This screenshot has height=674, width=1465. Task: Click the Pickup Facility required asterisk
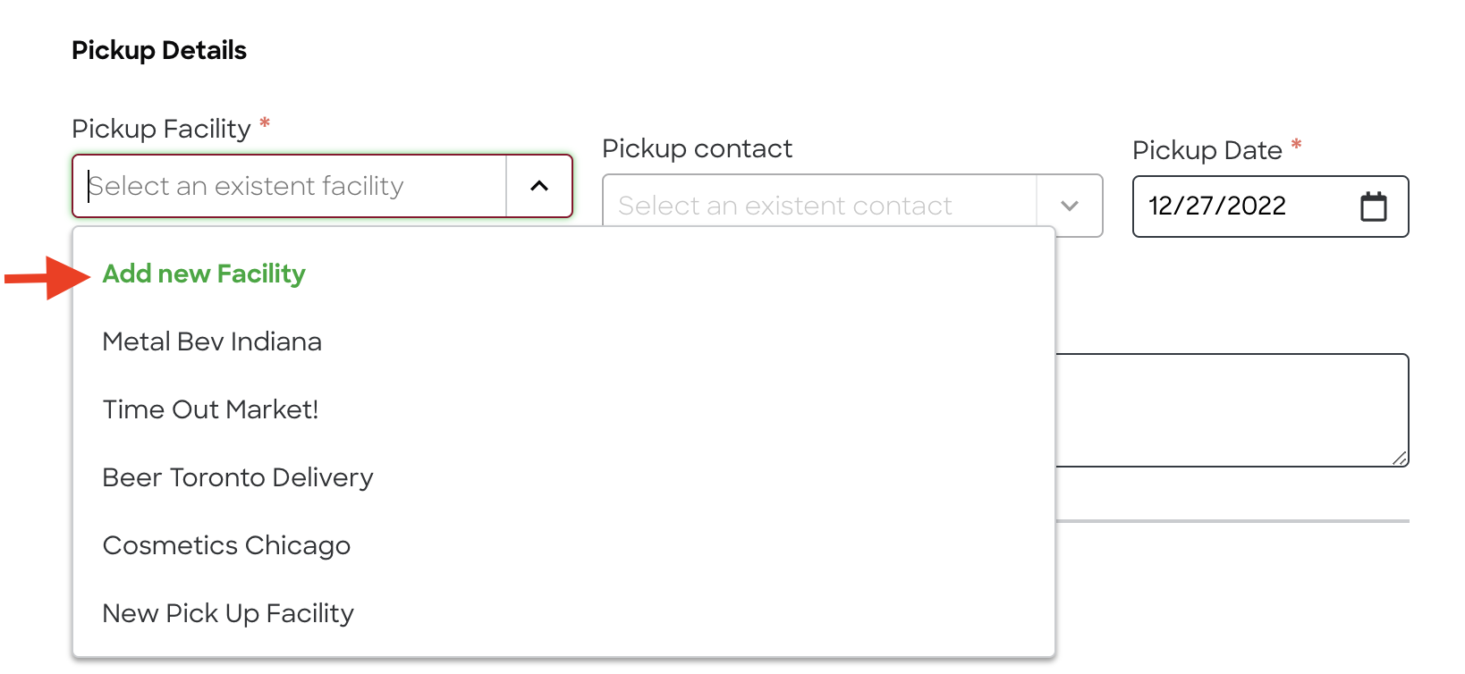click(265, 123)
